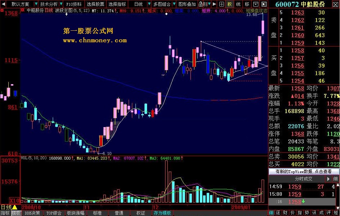Click the gear icon at far left of chart
This screenshot has height=216, width=340.
pos(2,10)
